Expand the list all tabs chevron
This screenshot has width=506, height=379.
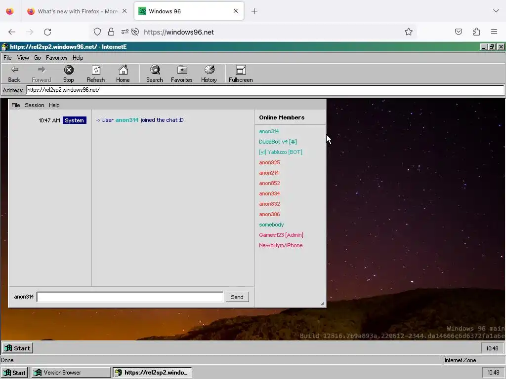tap(496, 11)
